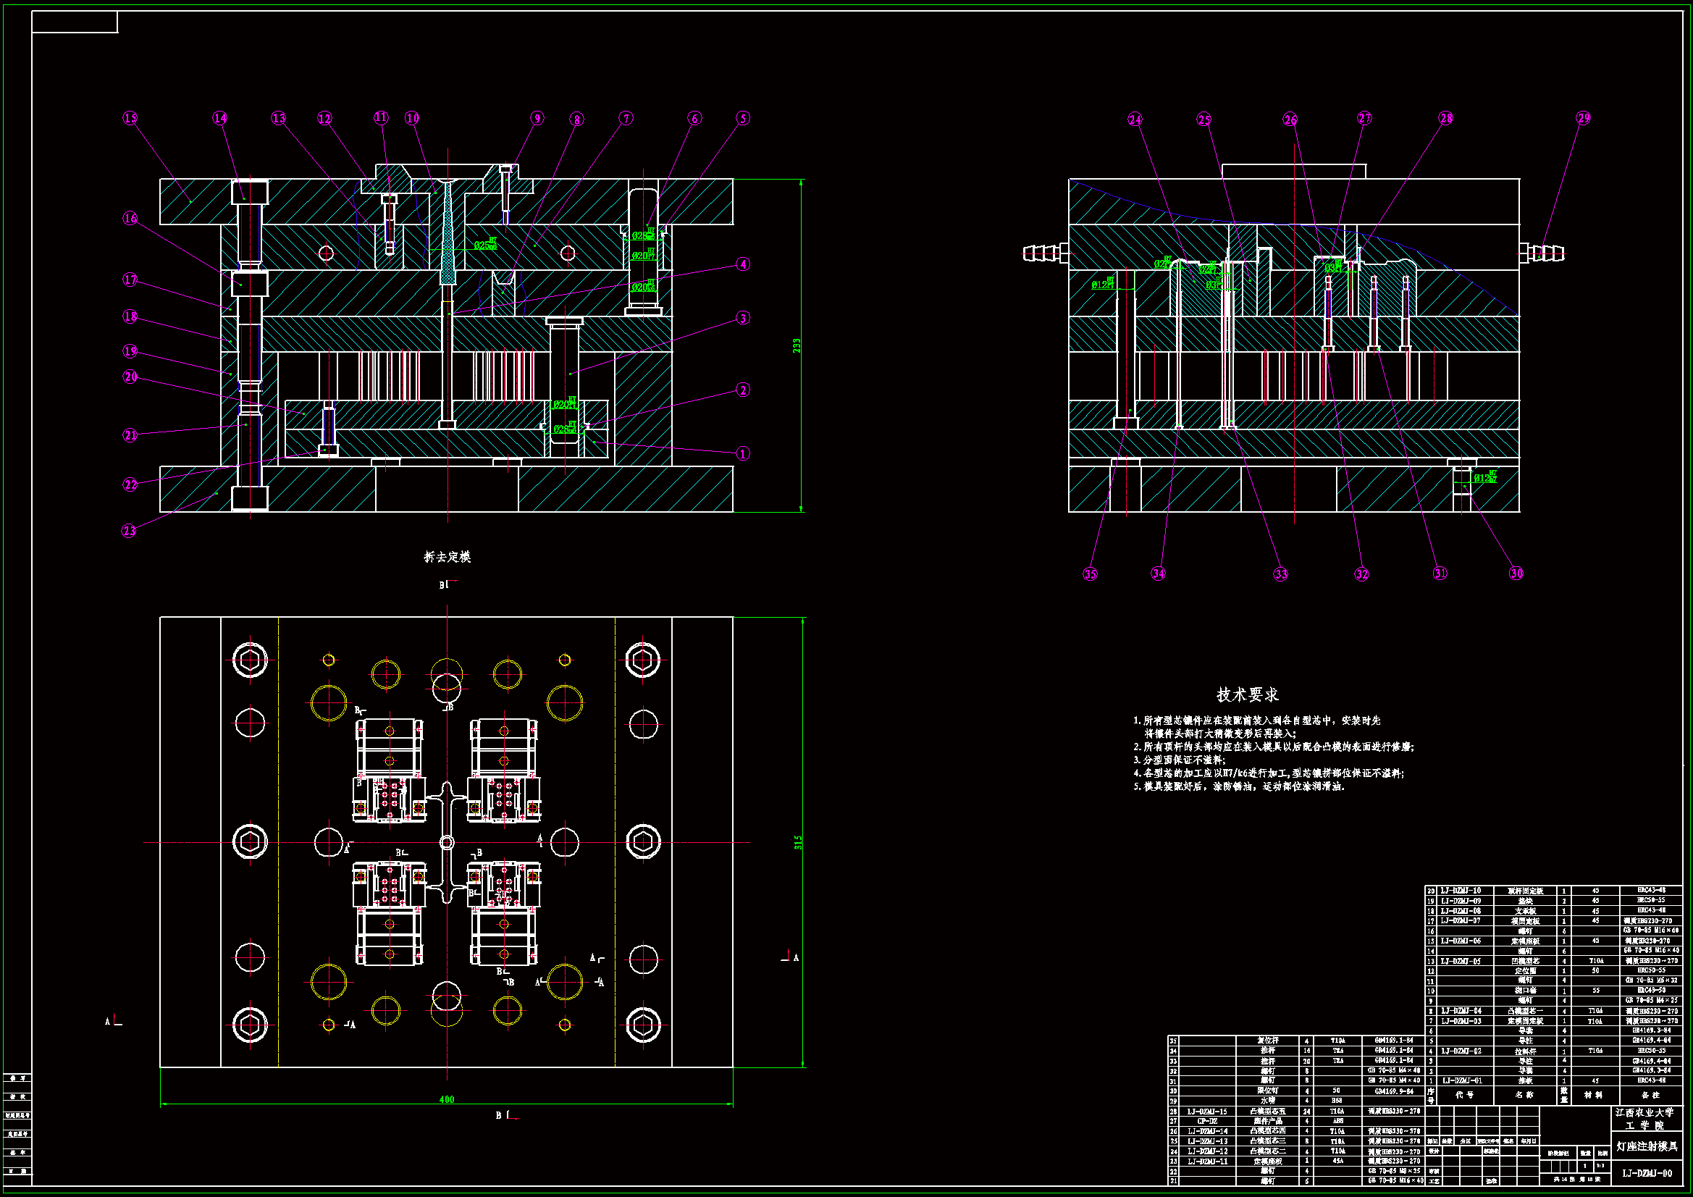Click the 拆去定模 view label
Screen dimensions: 1693x1197
click(x=447, y=557)
